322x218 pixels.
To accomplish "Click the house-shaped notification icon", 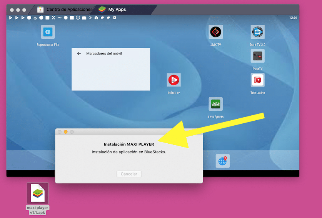I will tap(96, 18).
